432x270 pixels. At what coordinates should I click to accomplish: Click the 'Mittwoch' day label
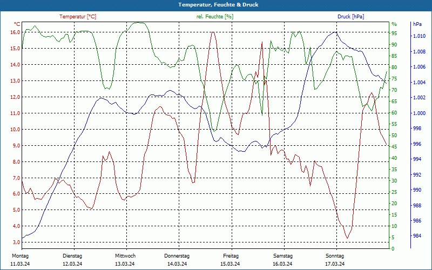(x=125, y=256)
